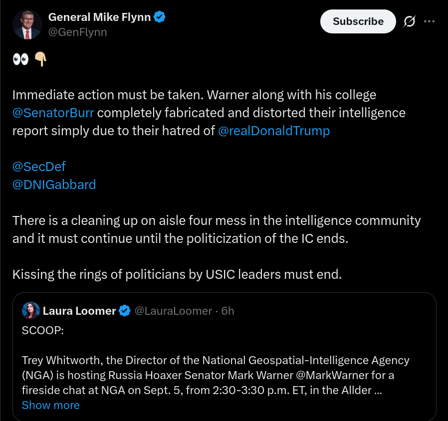Open the @SenatorBurr mention
Screen dimensions: 448x421
tap(53, 113)
